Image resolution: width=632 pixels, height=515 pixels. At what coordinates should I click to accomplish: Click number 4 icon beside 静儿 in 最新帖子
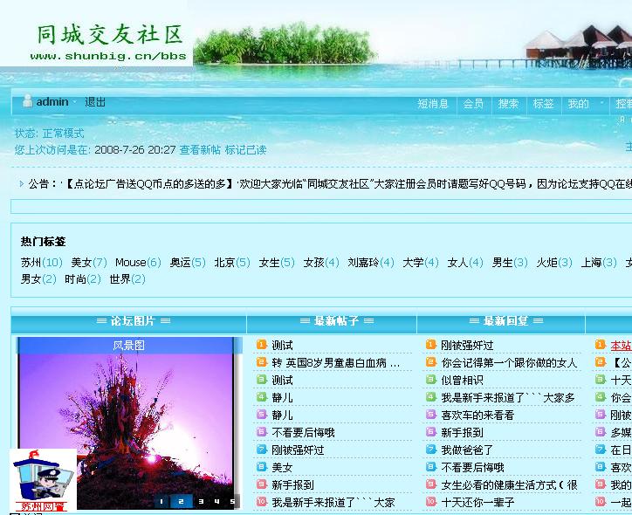click(262, 397)
